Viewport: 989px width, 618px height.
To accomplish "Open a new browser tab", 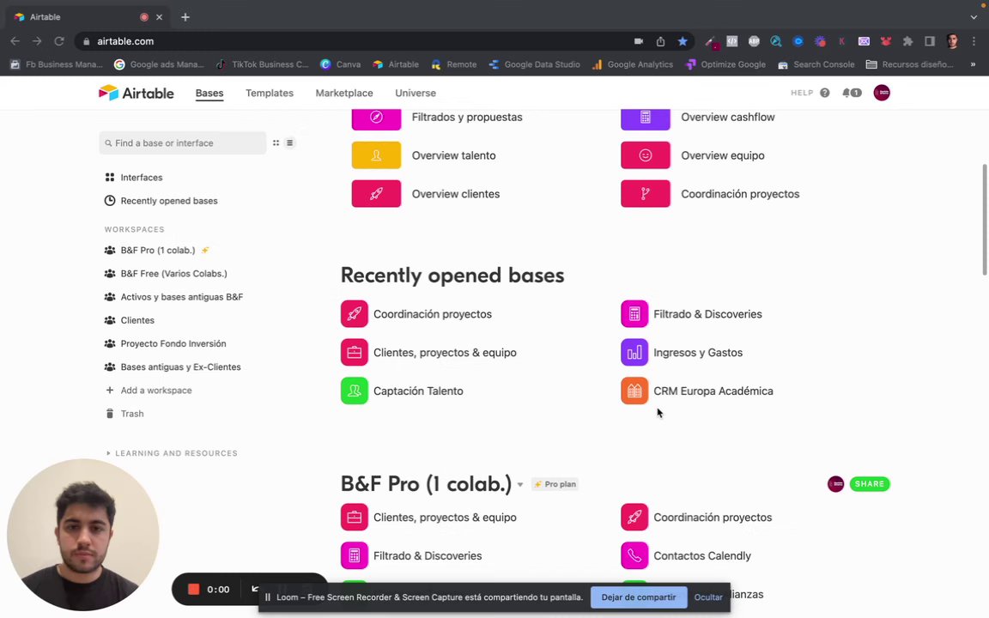I will 185,17.
